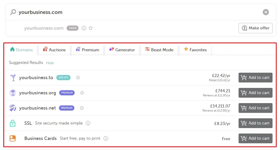Click the Business Cards orange icon

coord(13,139)
